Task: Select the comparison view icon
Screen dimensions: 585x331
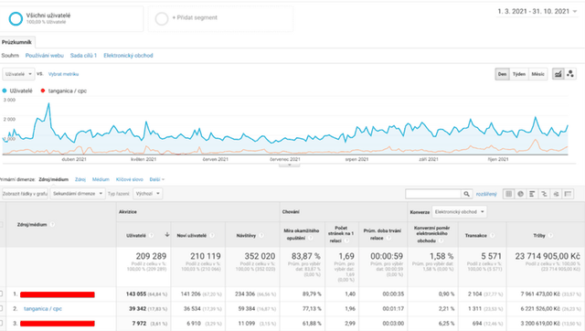Action: point(544,194)
